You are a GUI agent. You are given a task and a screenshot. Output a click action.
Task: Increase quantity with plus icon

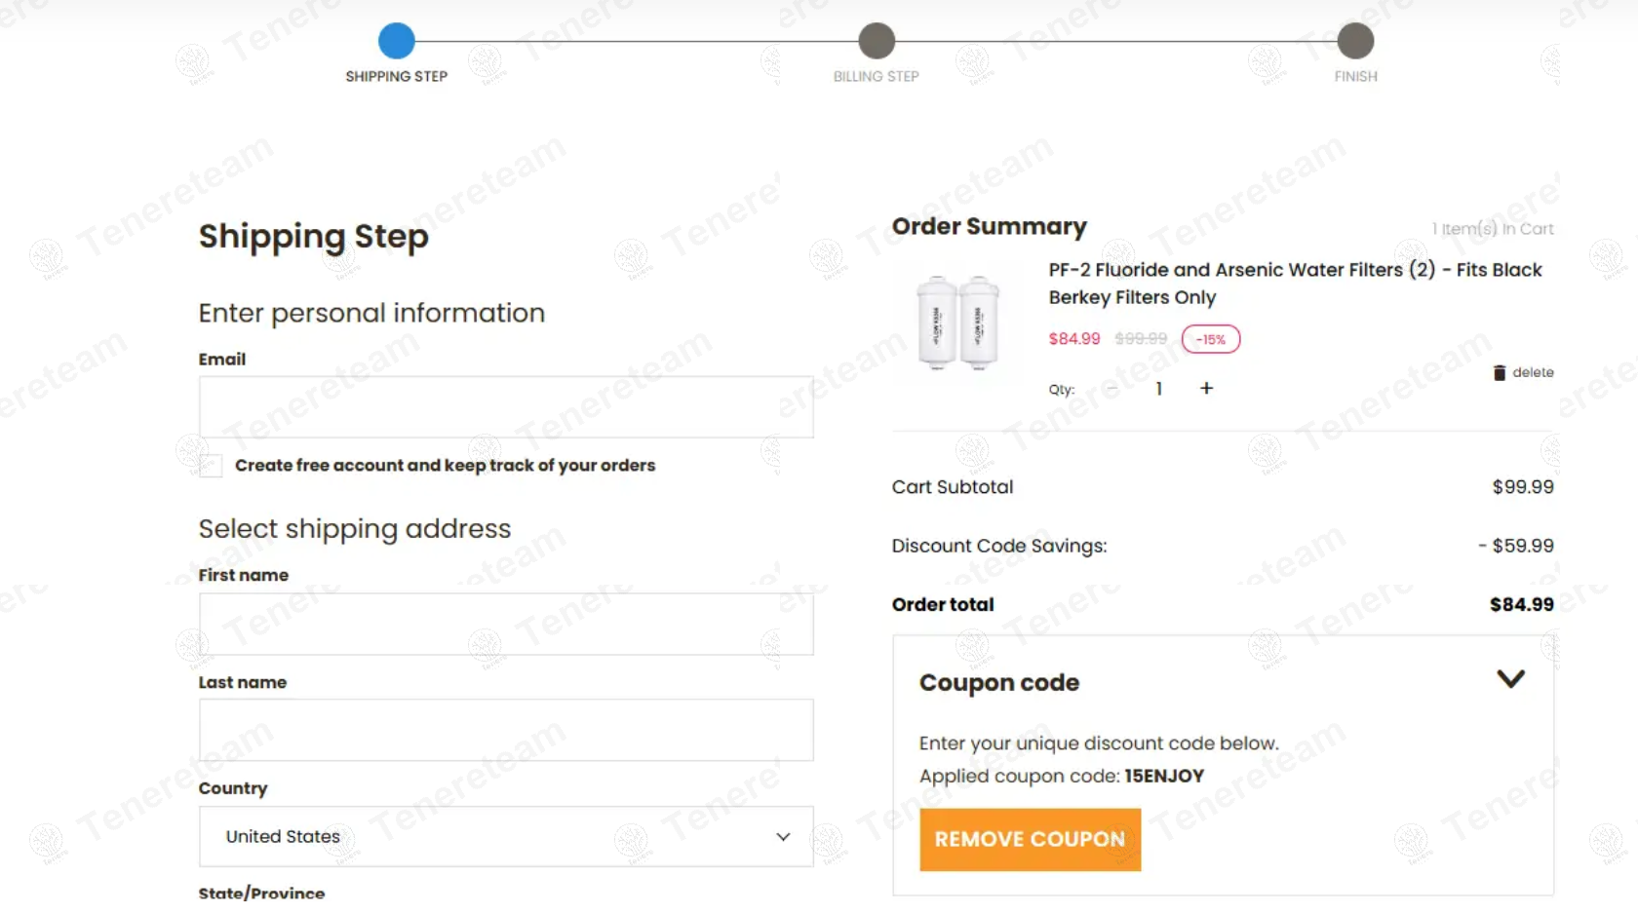coord(1206,389)
